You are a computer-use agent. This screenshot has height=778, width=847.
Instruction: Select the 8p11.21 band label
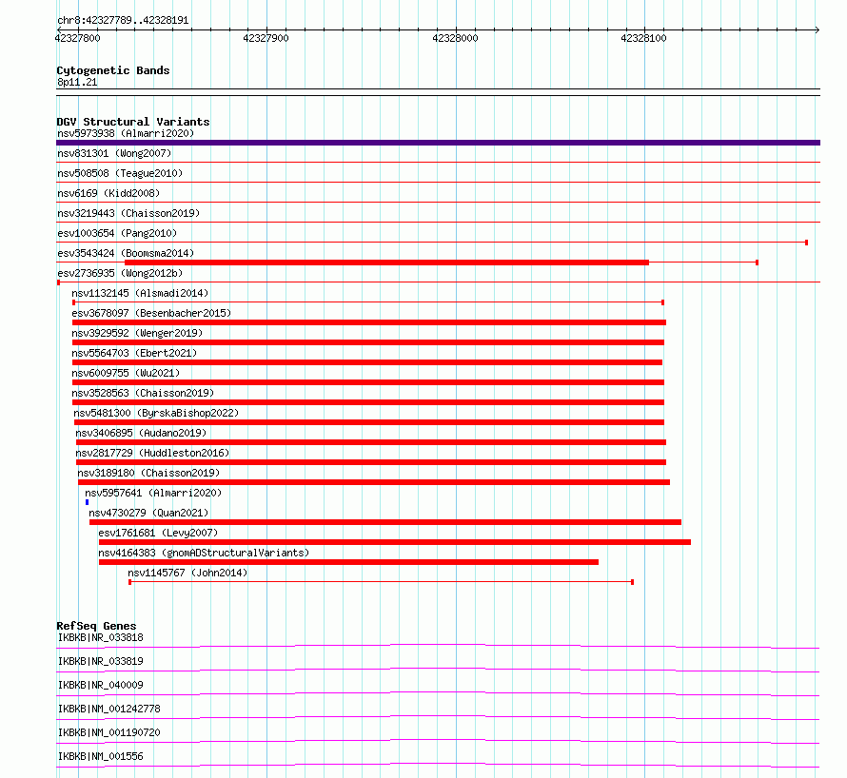[77, 83]
